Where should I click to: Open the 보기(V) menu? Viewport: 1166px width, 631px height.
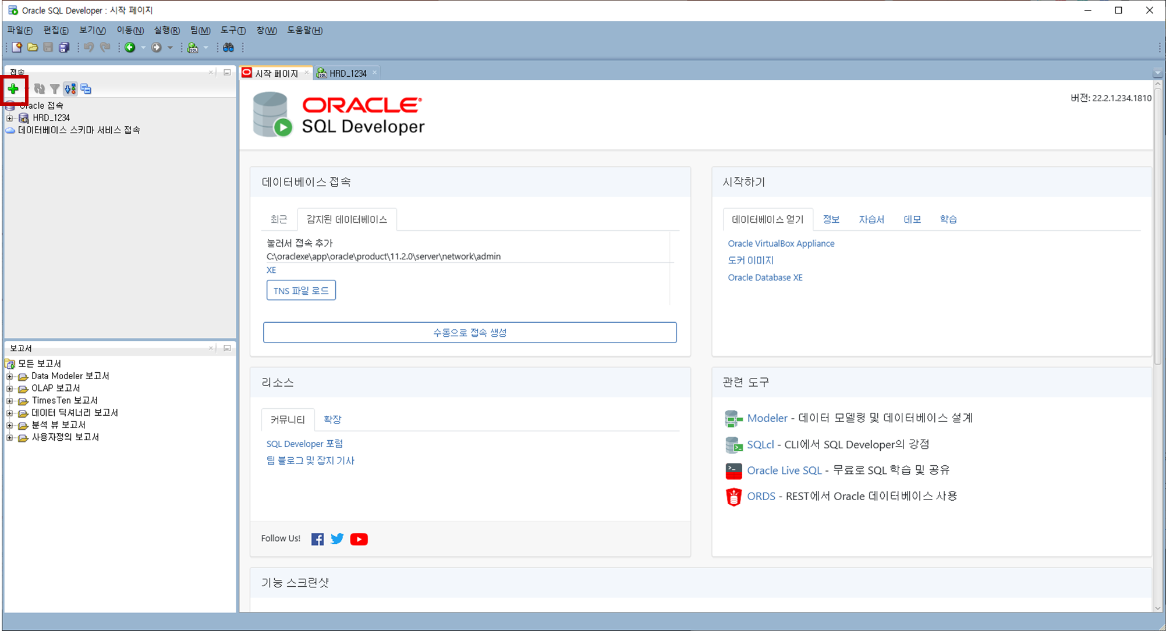93,30
